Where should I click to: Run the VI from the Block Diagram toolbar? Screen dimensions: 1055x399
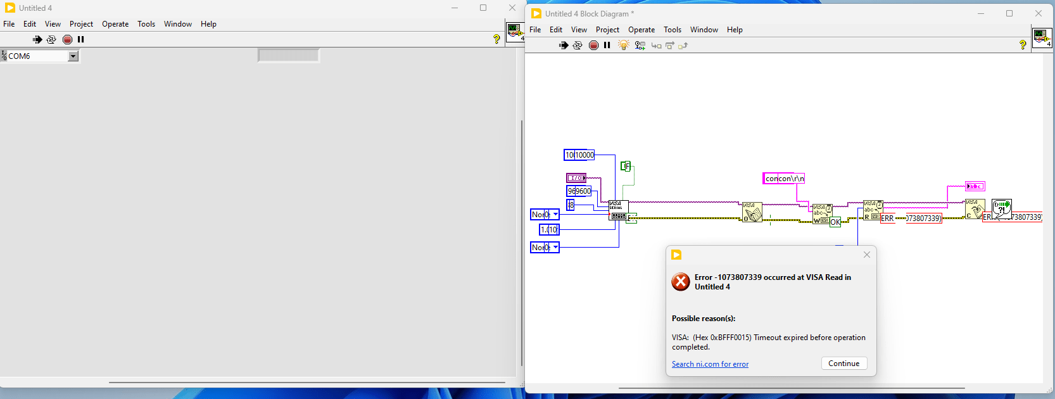(x=564, y=45)
